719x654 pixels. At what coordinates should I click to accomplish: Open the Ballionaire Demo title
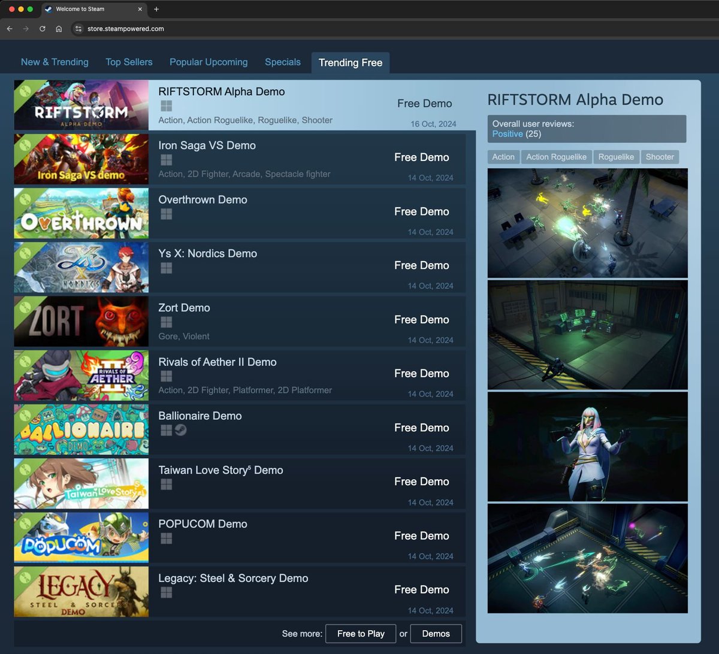(200, 416)
